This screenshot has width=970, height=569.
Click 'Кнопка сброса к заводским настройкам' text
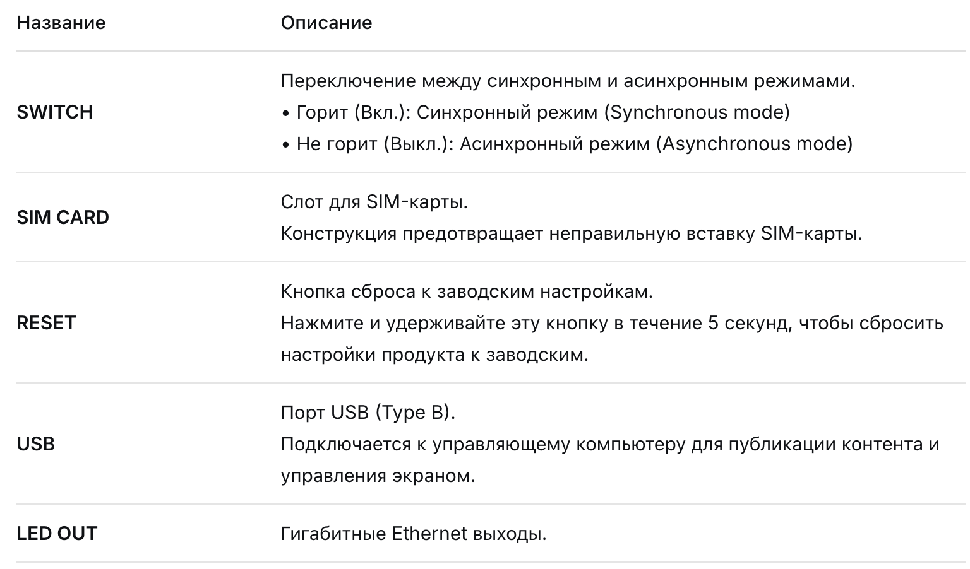[466, 292]
